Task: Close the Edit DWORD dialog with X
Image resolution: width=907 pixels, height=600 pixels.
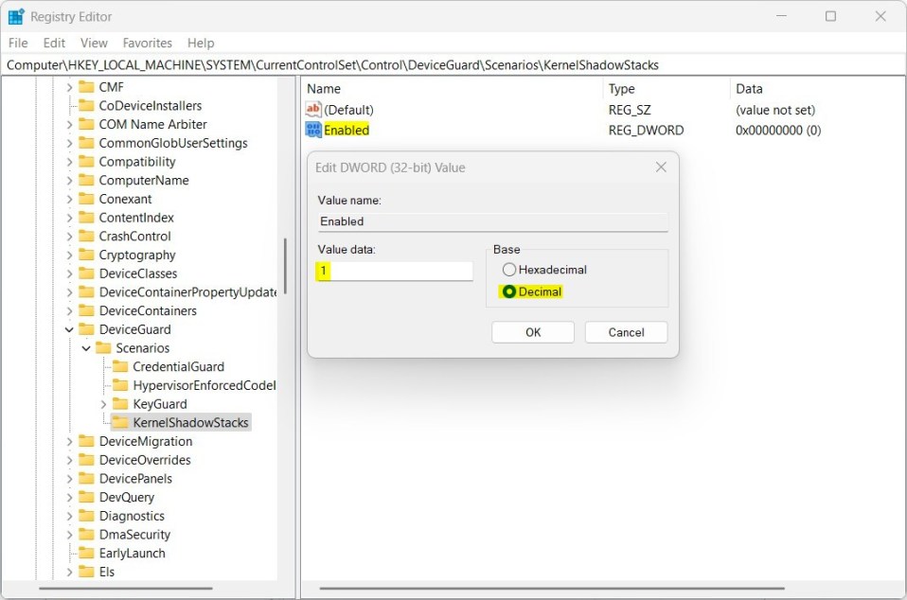Action: coord(661,168)
